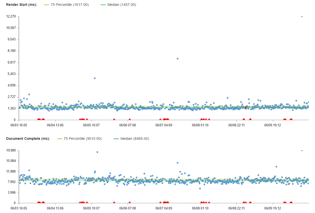The height and width of the screenshot is (213, 315).
Task: Select the high point near 06/09 19:12 bottom chart
Action: pos(277,166)
